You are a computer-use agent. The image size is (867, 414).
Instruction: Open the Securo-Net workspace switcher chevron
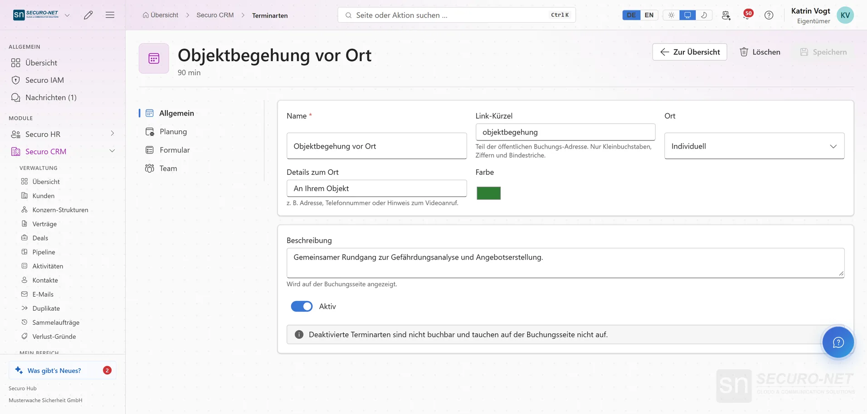coord(67,15)
